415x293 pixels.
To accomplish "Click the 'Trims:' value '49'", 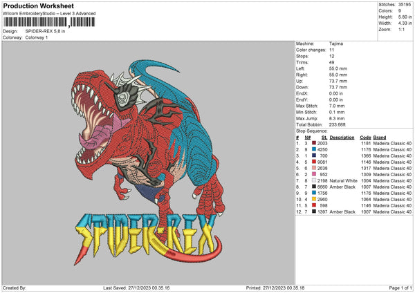I will tap(331, 62).
